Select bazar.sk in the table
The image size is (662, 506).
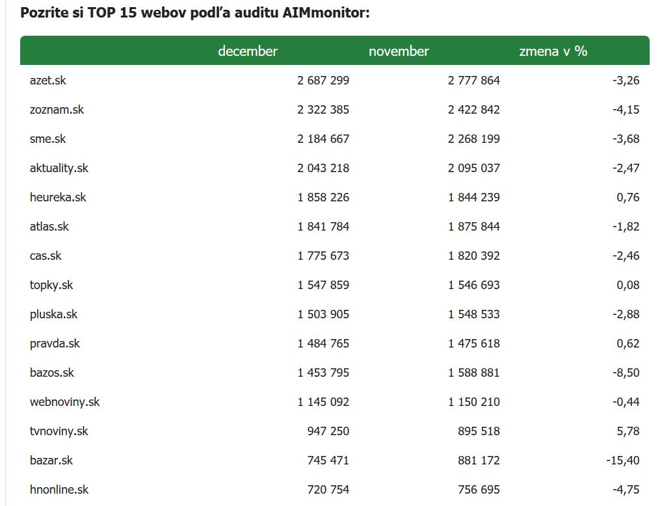pos(51,461)
